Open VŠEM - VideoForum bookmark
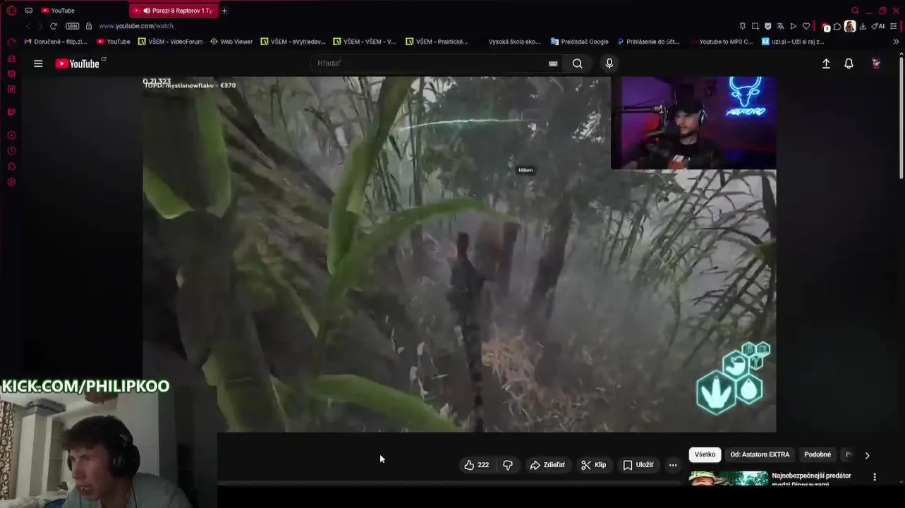Screen dimensions: 905x508 [171, 42]
